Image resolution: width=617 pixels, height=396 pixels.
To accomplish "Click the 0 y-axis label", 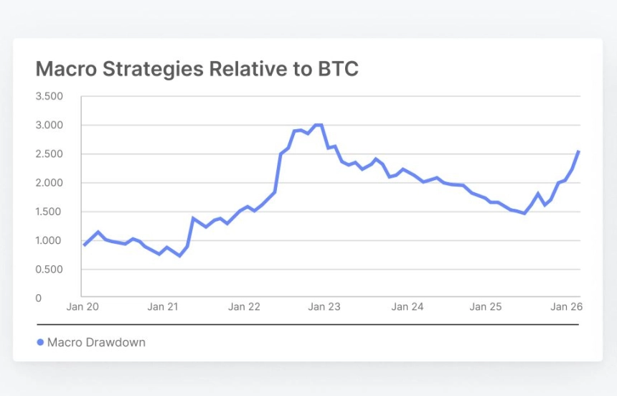I will pyautogui.click(x=39, y=298).
